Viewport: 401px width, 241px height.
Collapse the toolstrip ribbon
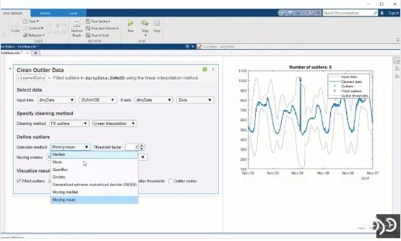click(398, 40)
